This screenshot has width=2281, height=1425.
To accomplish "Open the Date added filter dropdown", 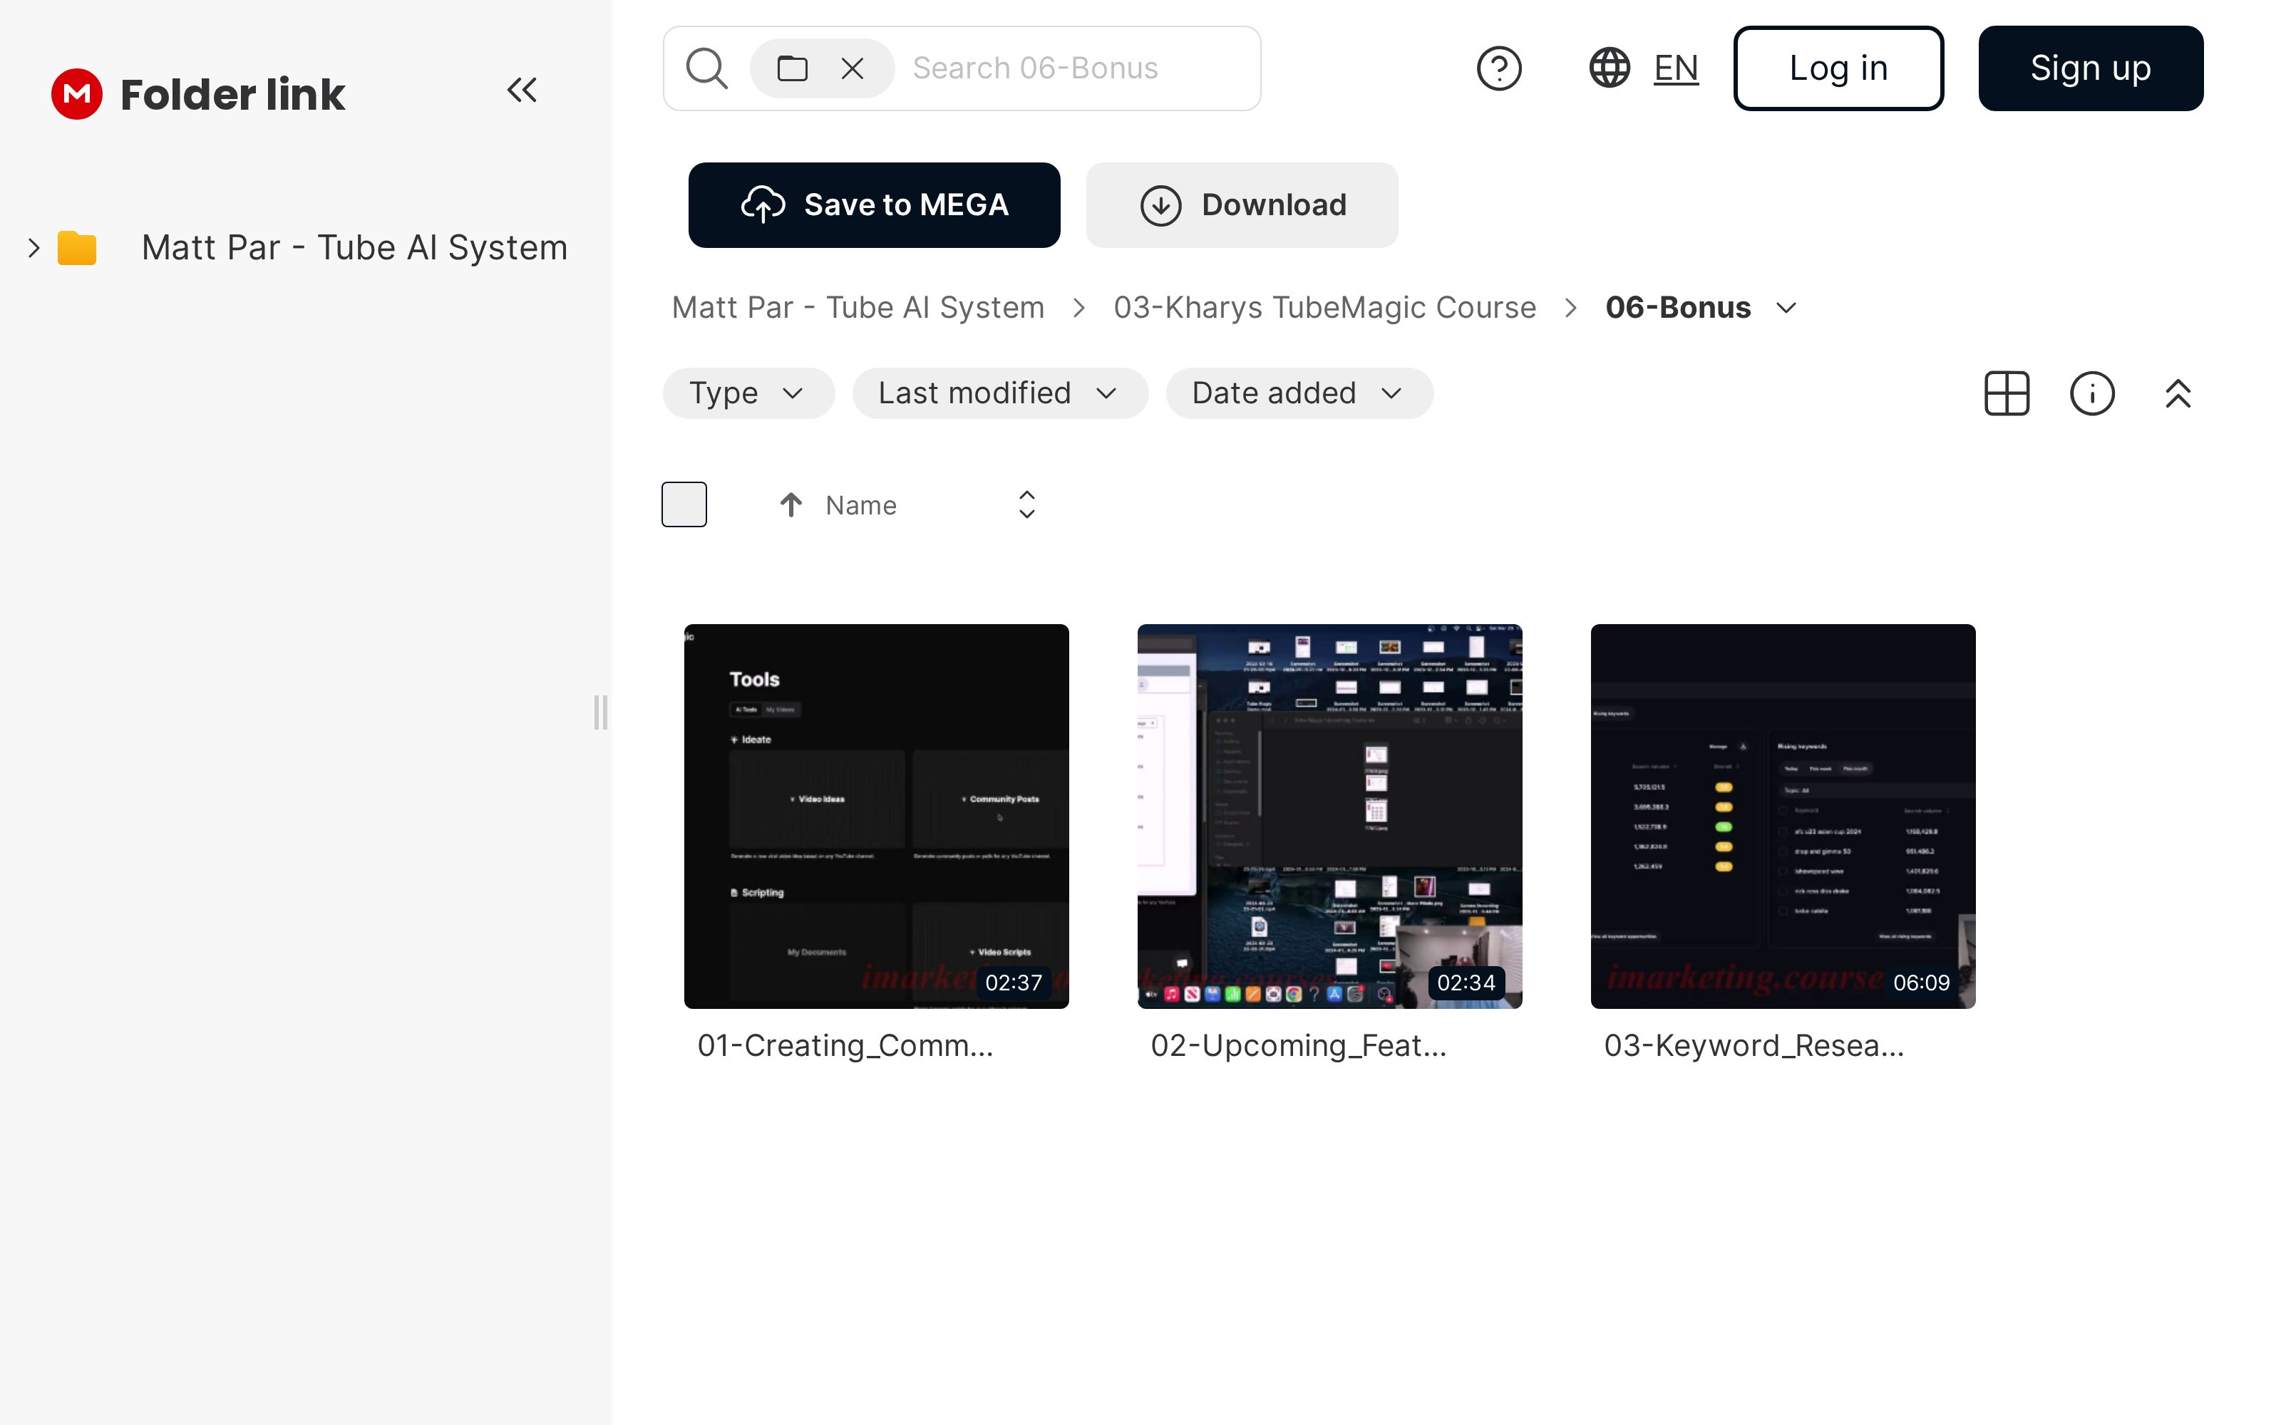I will click(1299, 393).
